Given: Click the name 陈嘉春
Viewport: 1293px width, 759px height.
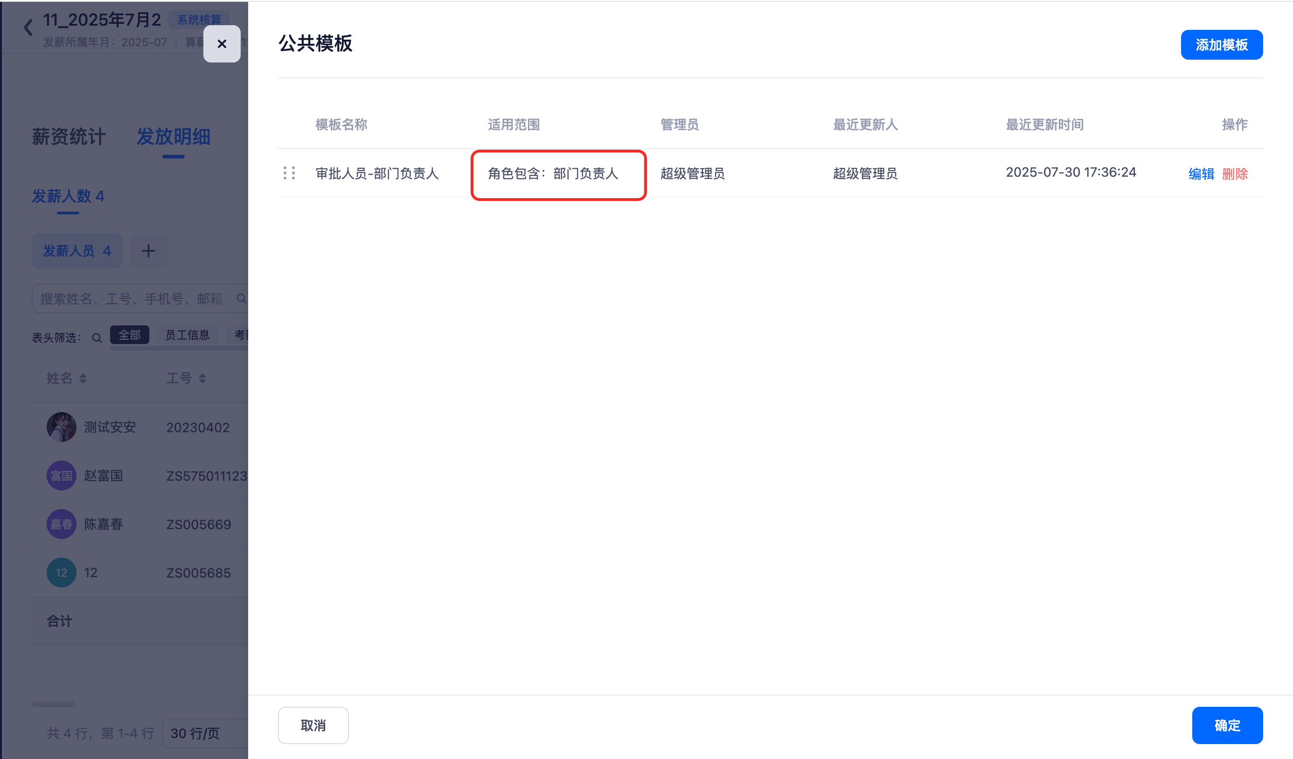Looking at the screenshot, I should [x=103, y=524].
